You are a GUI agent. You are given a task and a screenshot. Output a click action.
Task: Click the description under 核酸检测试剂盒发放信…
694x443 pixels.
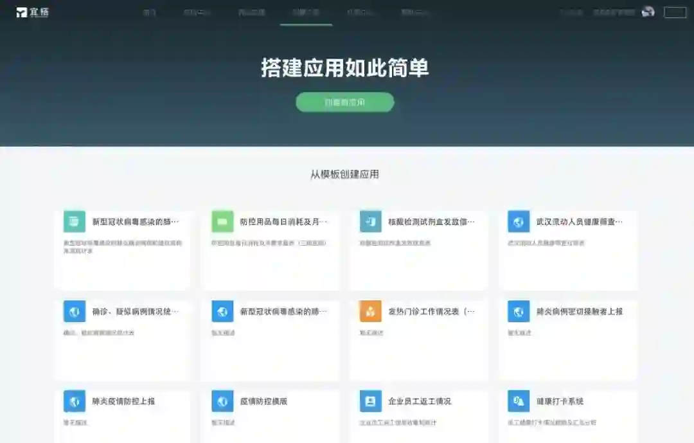(x=395, y=243)
